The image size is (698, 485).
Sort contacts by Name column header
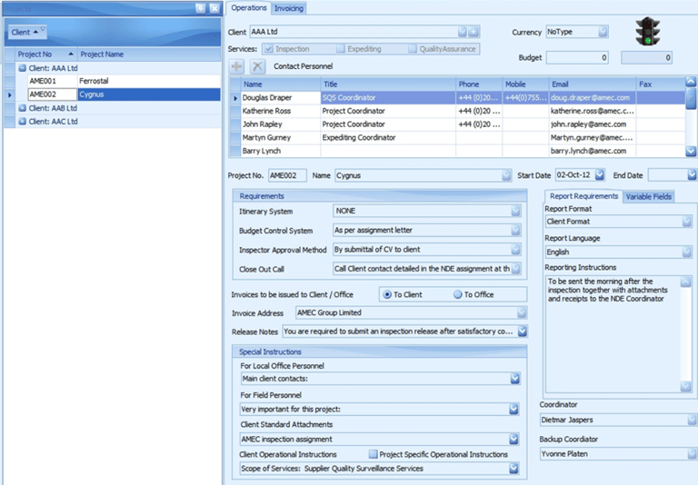tap(281, 84)
